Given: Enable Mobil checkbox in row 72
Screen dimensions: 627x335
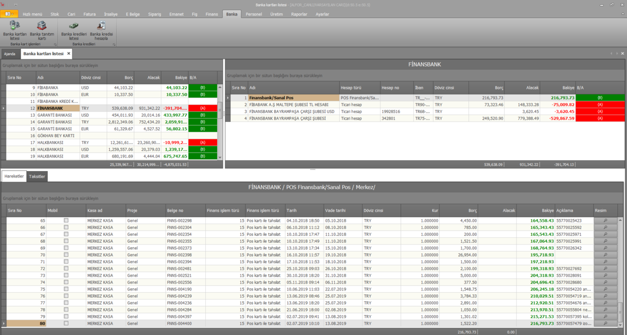Looking at the screenshot, I should (x=66, y=269).
